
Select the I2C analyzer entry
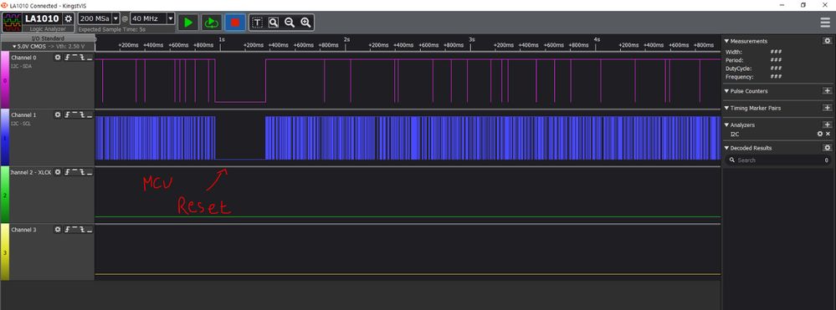tap(735, 134)
